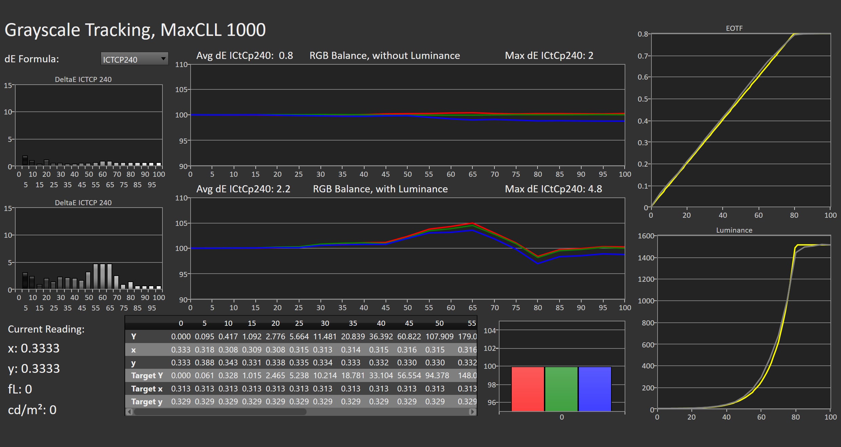841x447 pixels.
Task: Click the green bar in RGB chart
Action: point(561,389)
